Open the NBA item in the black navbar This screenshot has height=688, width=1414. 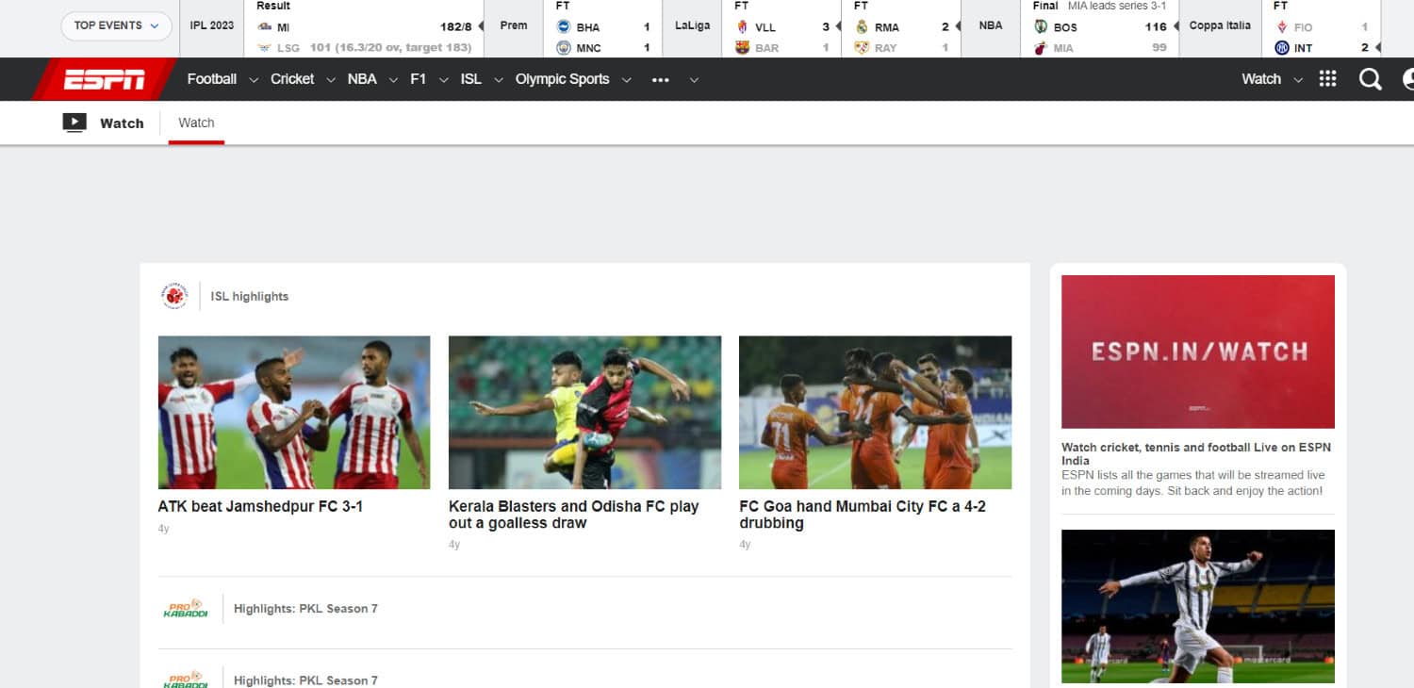pos(362,79)
